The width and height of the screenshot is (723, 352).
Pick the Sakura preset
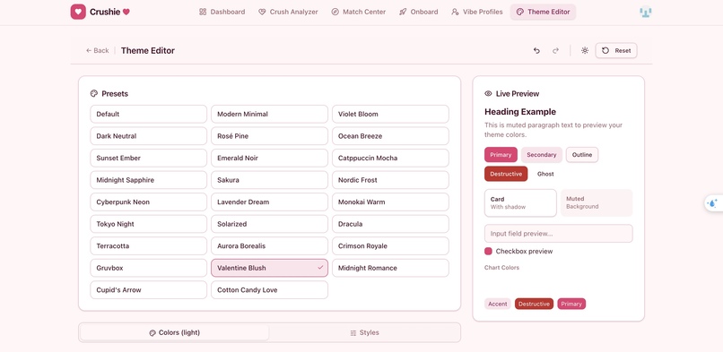coord(269,180)
